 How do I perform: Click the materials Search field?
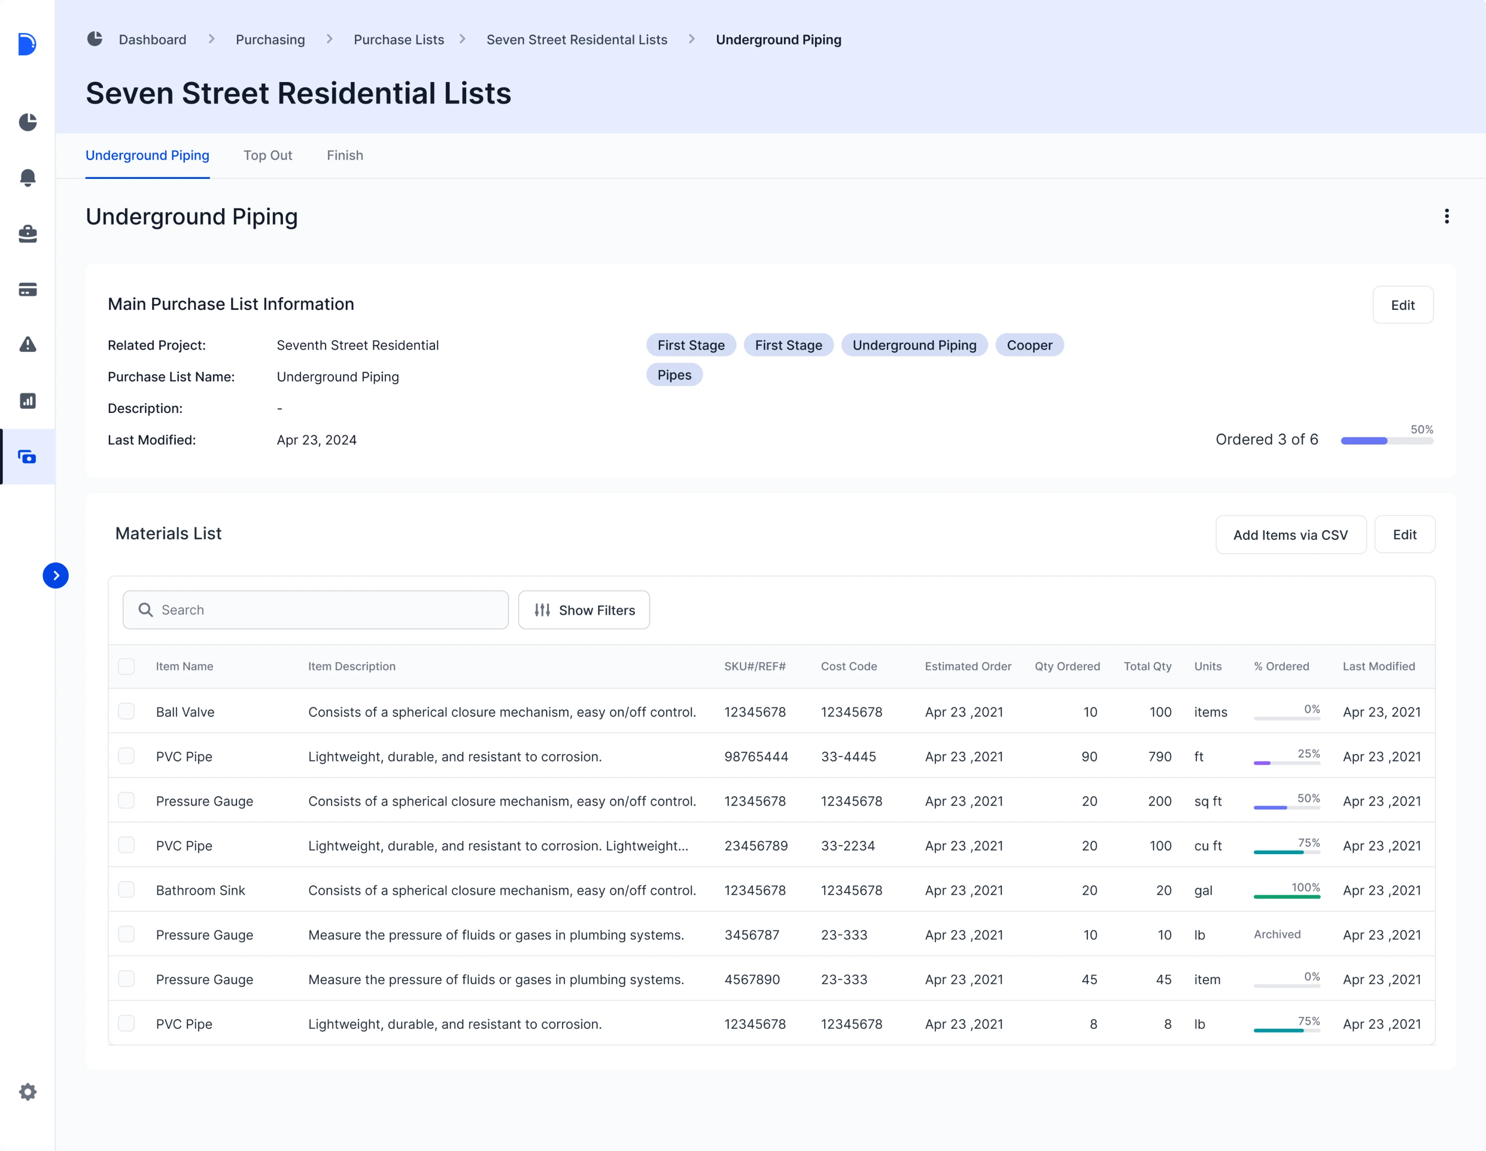point(316,610)
